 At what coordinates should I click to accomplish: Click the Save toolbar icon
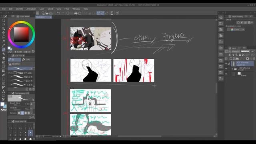click(x=51, y=13)
